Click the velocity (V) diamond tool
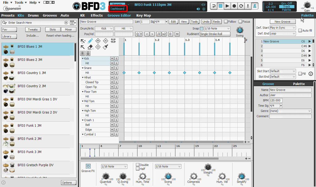The height and width of the screenshot is (187, 316). click(x=98, y=47)
